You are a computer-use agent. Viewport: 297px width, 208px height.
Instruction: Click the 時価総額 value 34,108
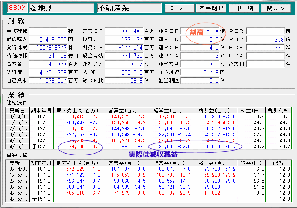[48, 56]
